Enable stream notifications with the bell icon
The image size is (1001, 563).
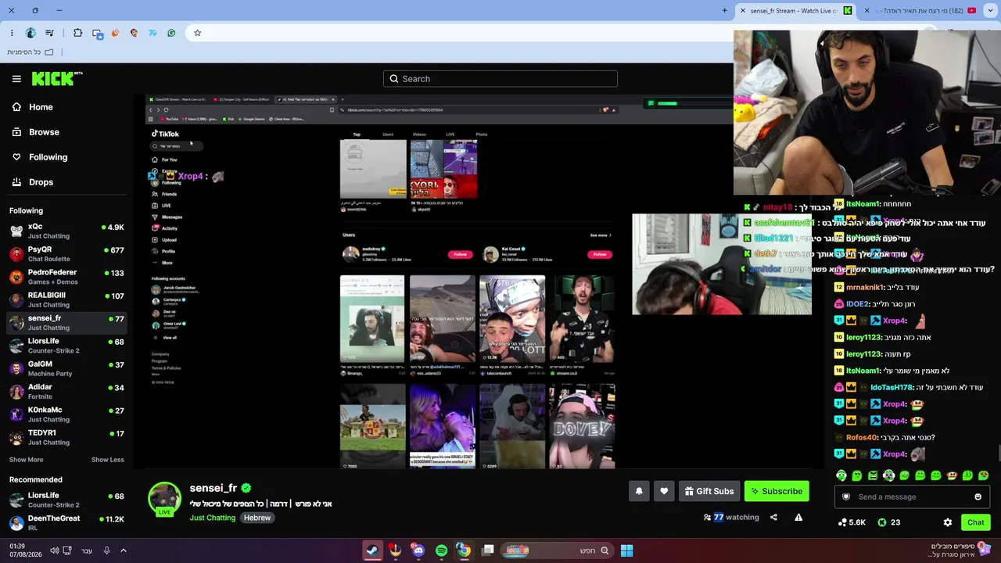click(x=639, y=491)
